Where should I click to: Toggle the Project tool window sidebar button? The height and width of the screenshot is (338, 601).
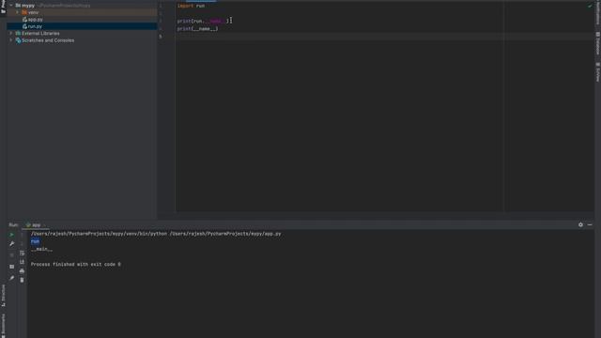[4, 7]
